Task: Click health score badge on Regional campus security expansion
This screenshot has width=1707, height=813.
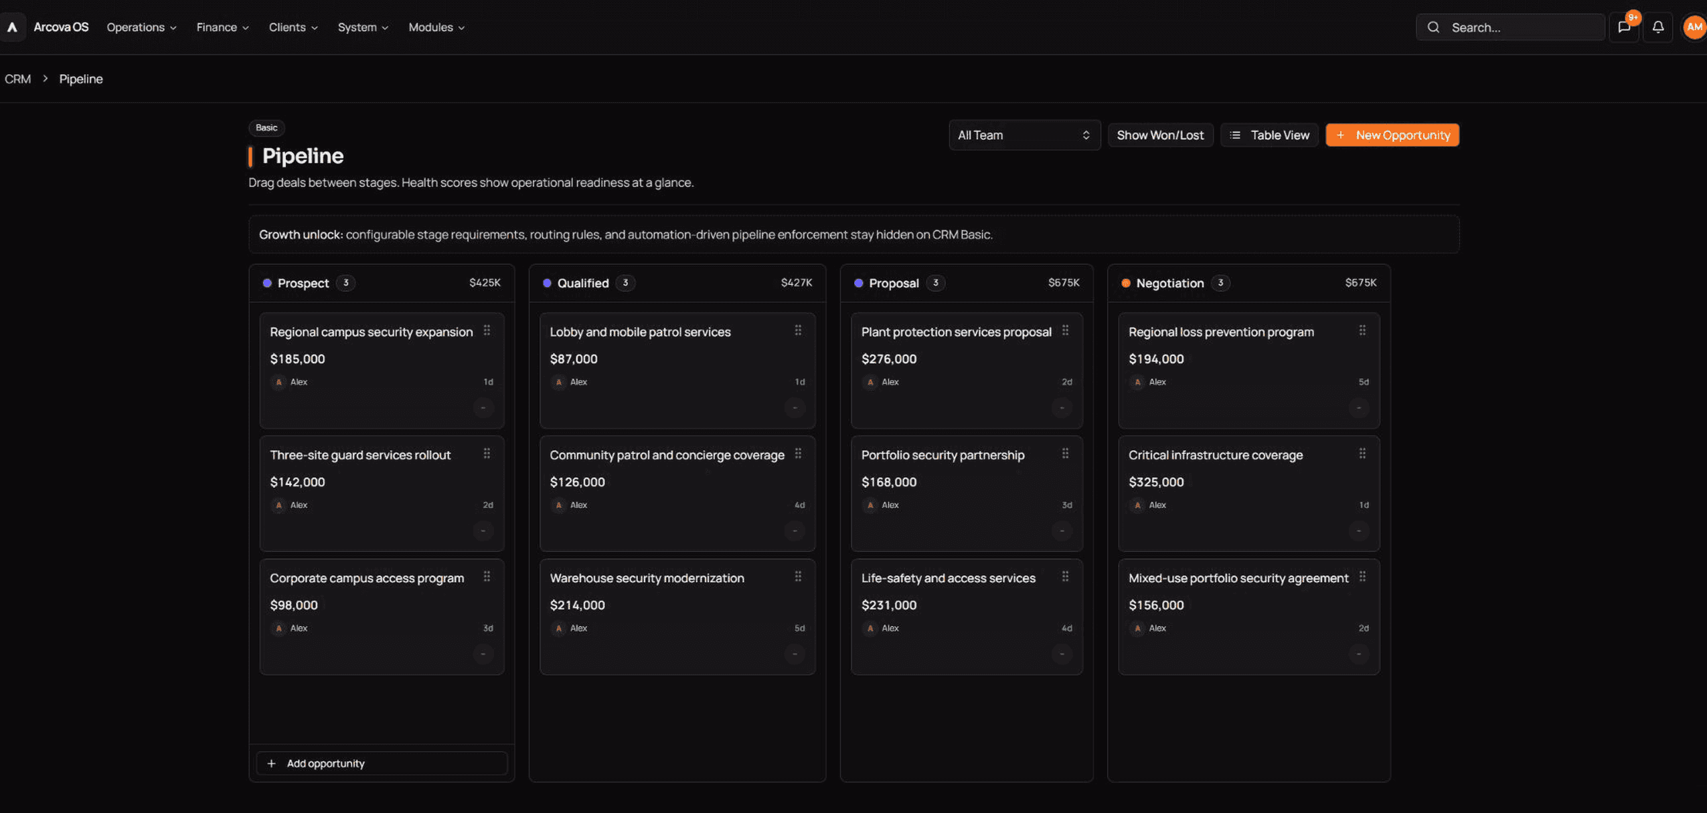Action: coord(483,408)
